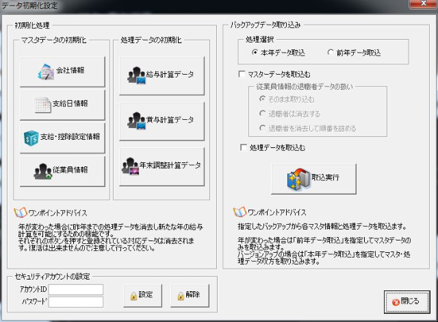Click the people icon on 年末調整計算データ
438x322 pixels.
coord(131,166)
